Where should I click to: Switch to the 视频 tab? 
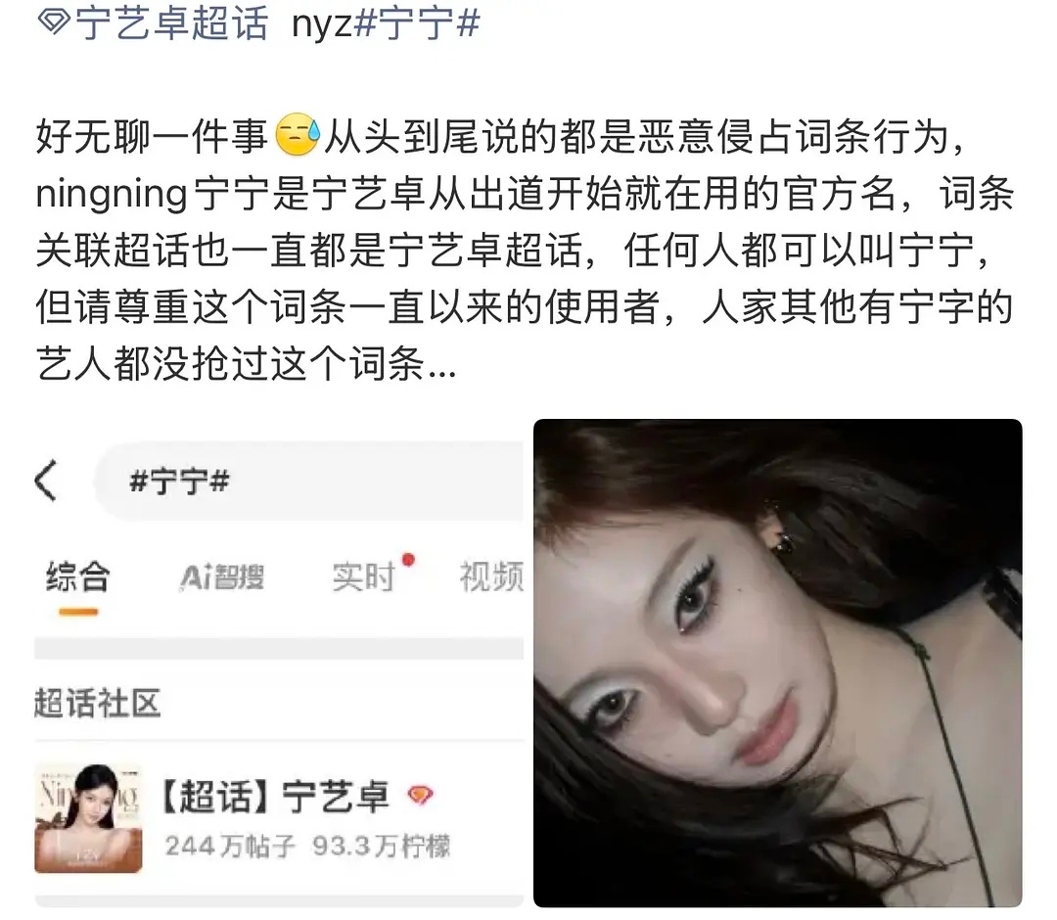(x=491, y=577)
